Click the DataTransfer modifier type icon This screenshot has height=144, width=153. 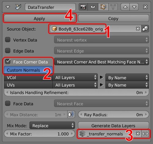tap(18, 7)
